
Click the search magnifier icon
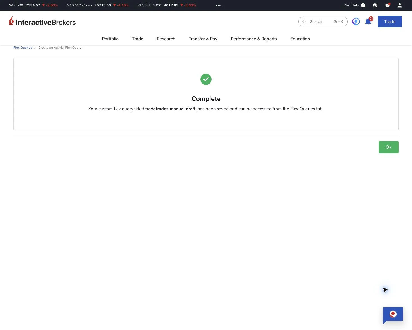[x=304, y=22]
